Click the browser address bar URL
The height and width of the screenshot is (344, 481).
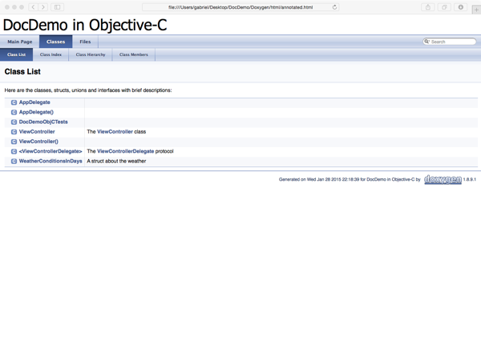240,7
